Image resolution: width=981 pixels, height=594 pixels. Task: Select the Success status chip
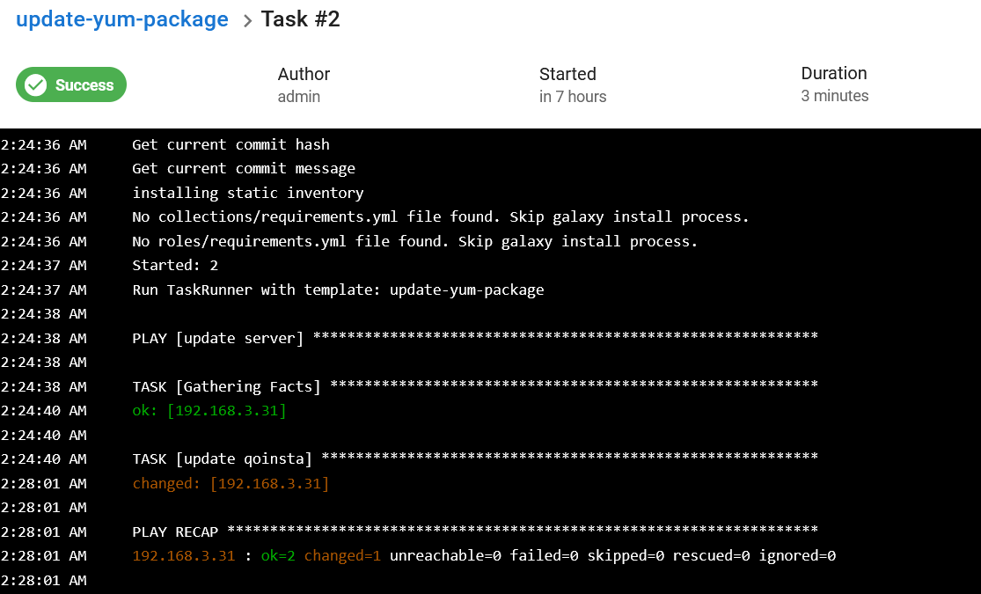(x=70, y=84)
